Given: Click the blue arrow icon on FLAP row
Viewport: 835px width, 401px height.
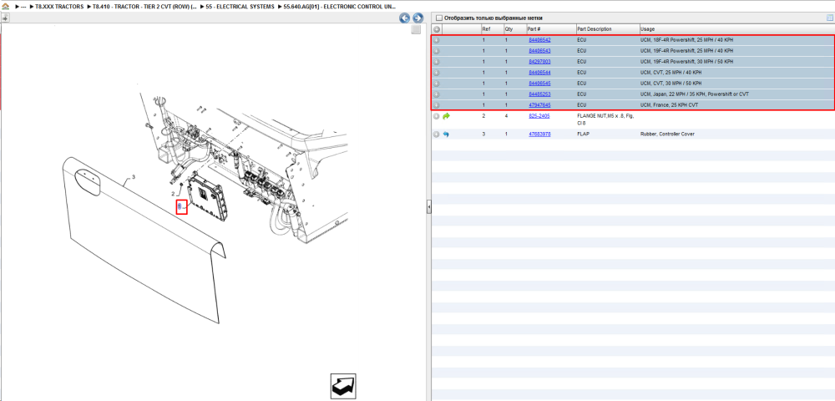Looking at the screenshot, I should pos(446,135).
